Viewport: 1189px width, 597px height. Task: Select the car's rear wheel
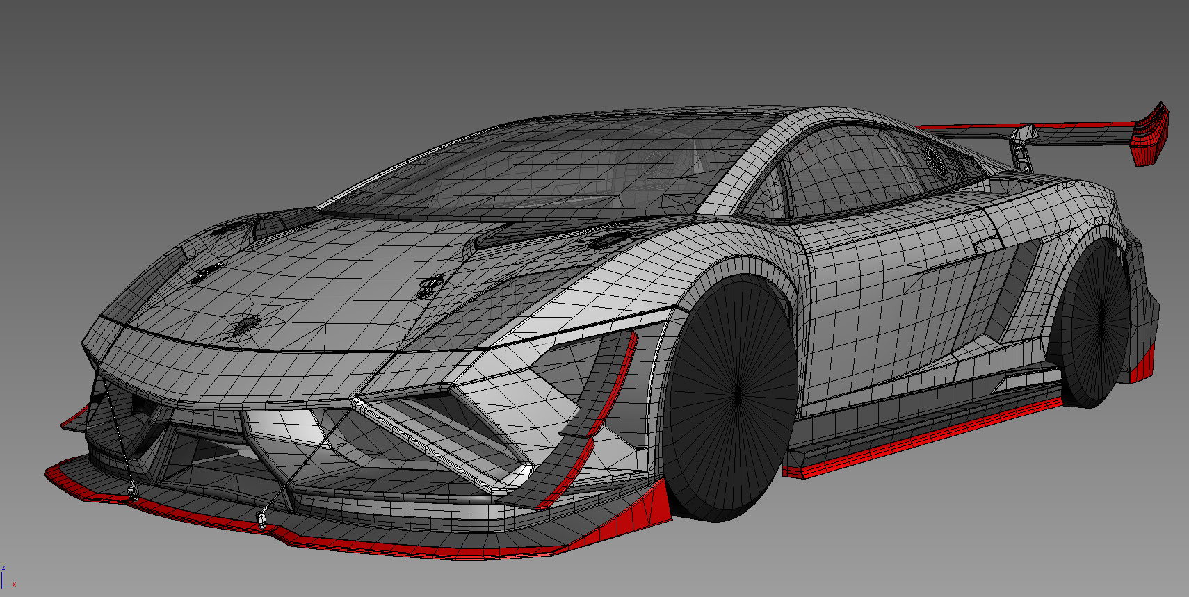[x=1096, y=324]
